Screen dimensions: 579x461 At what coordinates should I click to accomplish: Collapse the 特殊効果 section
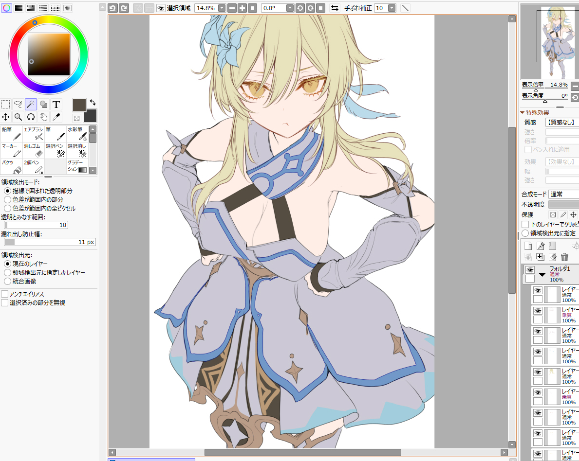(523, 113)
